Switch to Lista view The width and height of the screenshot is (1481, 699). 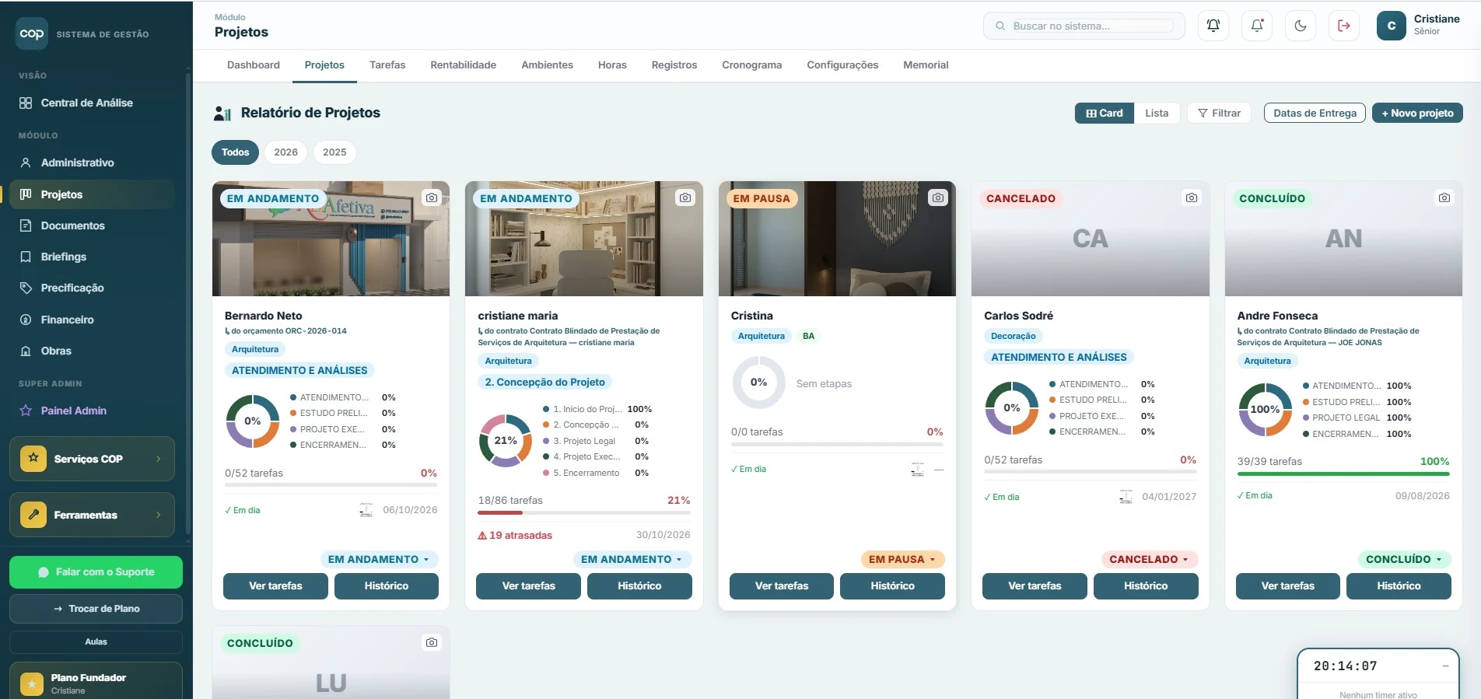click(x=1157, y=113)
